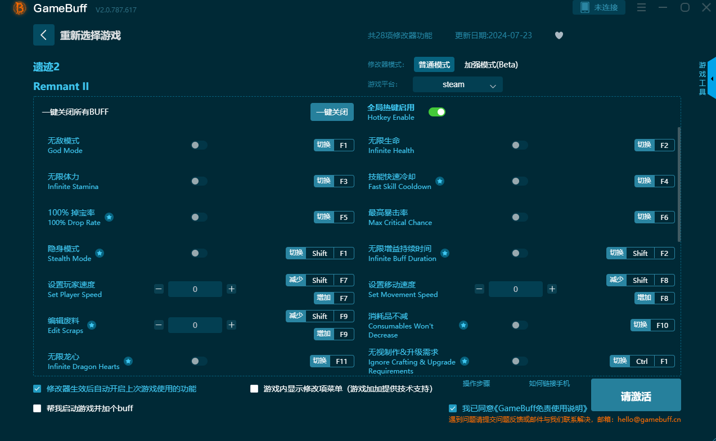Click star badge next to 100% Drop Rate

pos(109,217)
